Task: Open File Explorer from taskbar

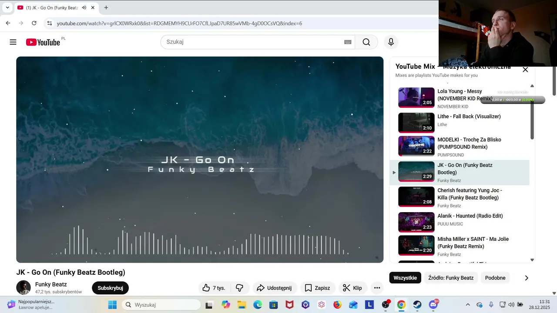Action: coord(242,305)
